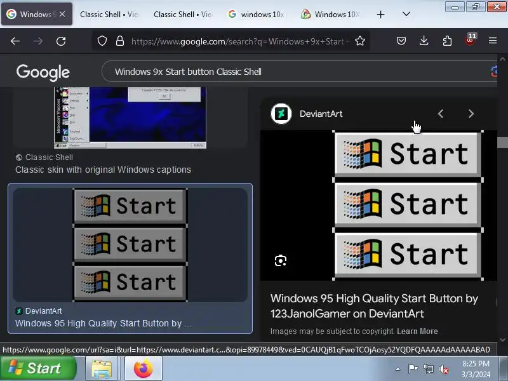Bookmark this page with the star

360,41
